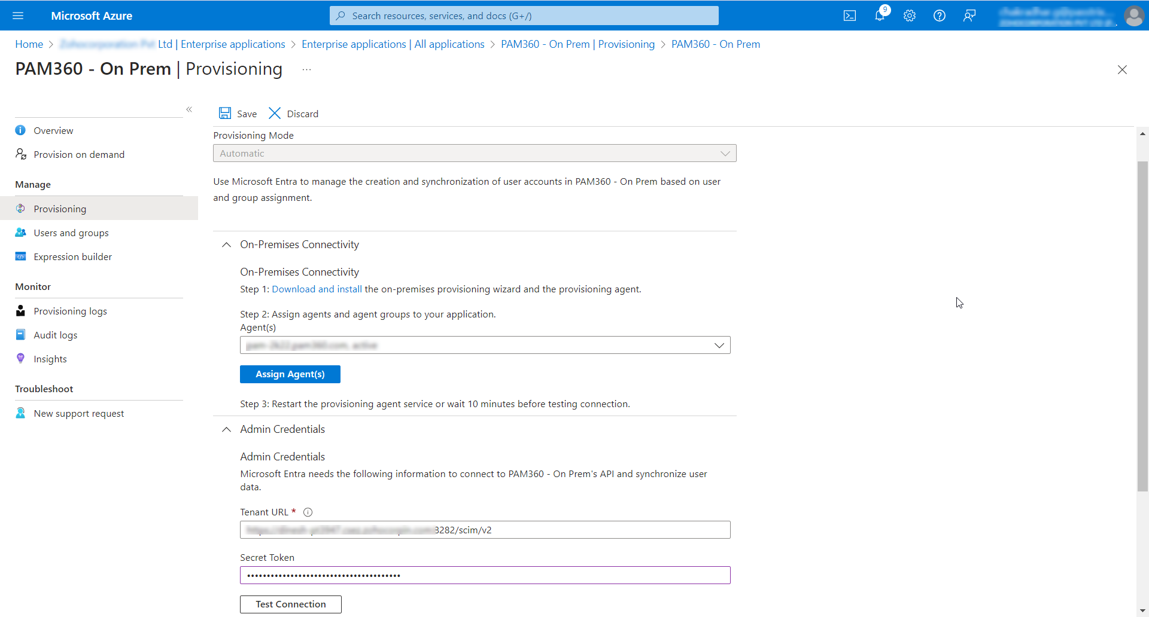This screenshot has width=1149, height=617.
Task: Open the Provisioning Mode dropdown
Action: pos(475,154)
